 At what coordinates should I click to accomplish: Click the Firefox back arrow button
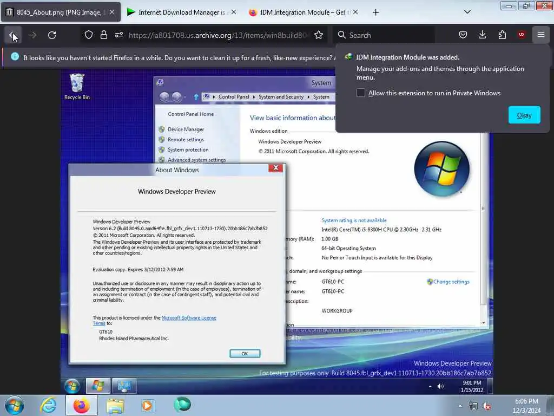pyautogui.click(x=13, y=35)
